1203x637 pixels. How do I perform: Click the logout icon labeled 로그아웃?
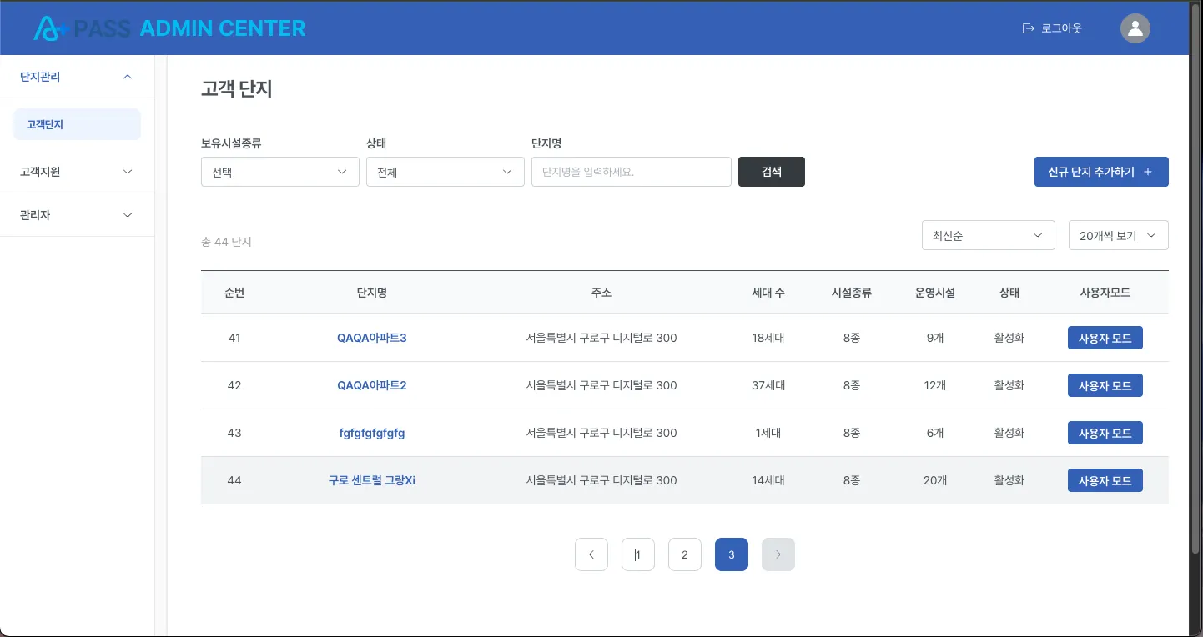click(1028, 28)
